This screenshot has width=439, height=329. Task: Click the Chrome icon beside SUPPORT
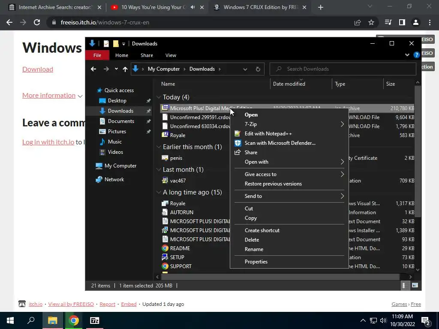pyautogui.click(x=165, y=266)
